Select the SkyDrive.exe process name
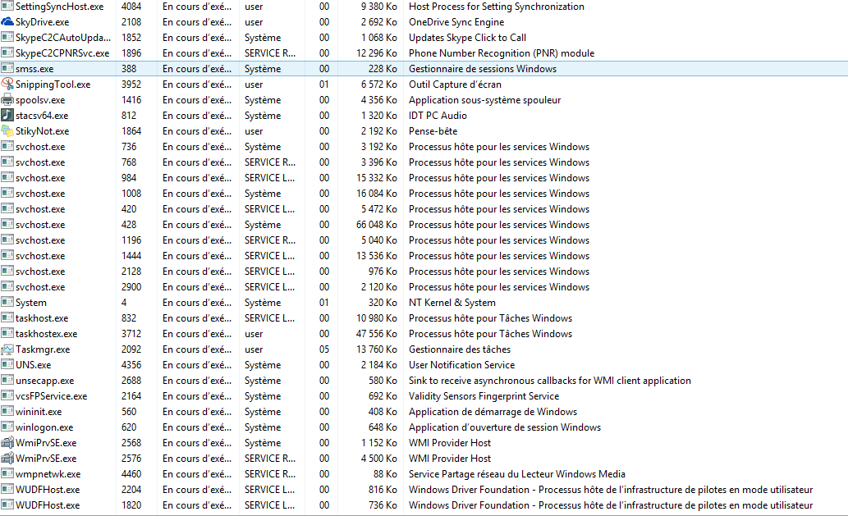 click(42, 22)
